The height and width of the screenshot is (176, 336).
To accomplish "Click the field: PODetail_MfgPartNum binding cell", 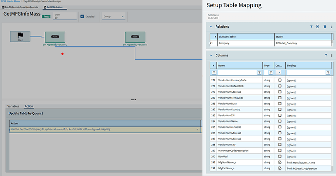I will tap(308, 168).
